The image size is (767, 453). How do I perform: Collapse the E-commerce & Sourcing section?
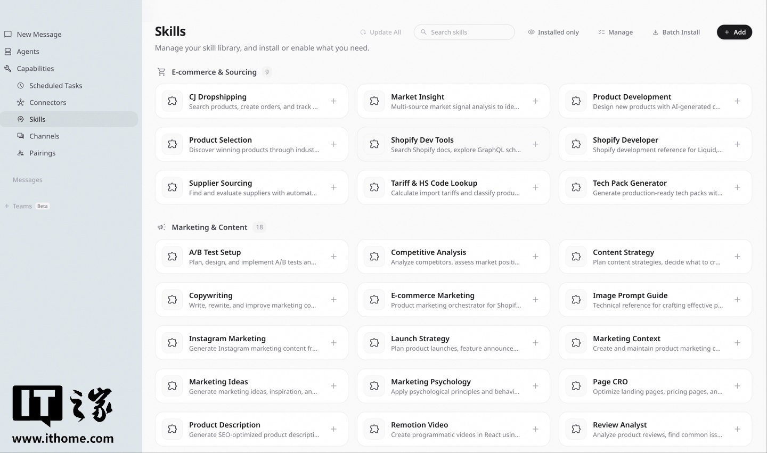coord(214,72)
